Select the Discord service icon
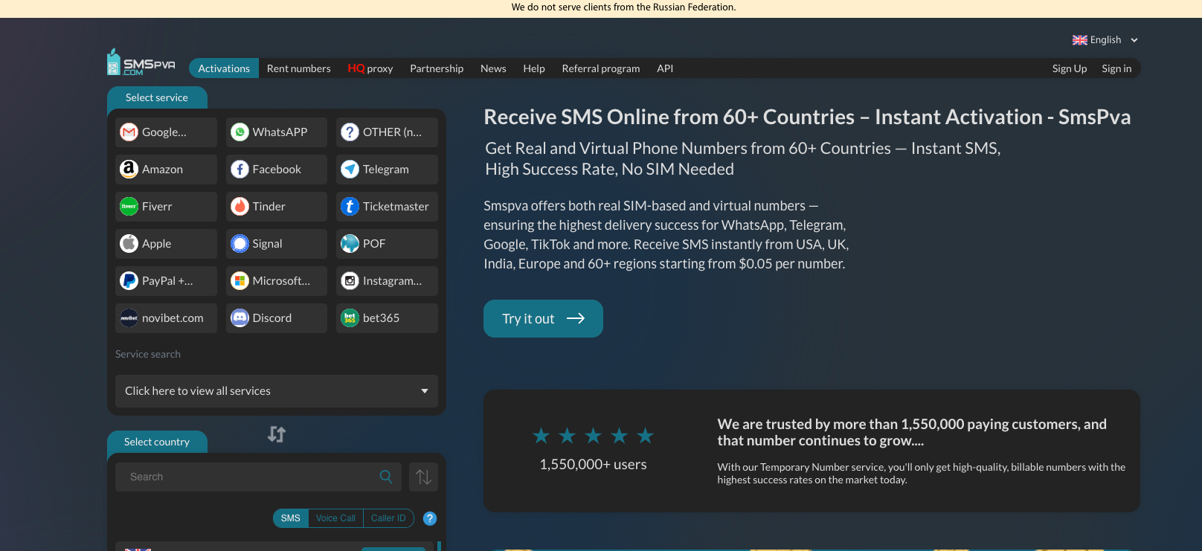The image size is (1202, 551). 240,318
